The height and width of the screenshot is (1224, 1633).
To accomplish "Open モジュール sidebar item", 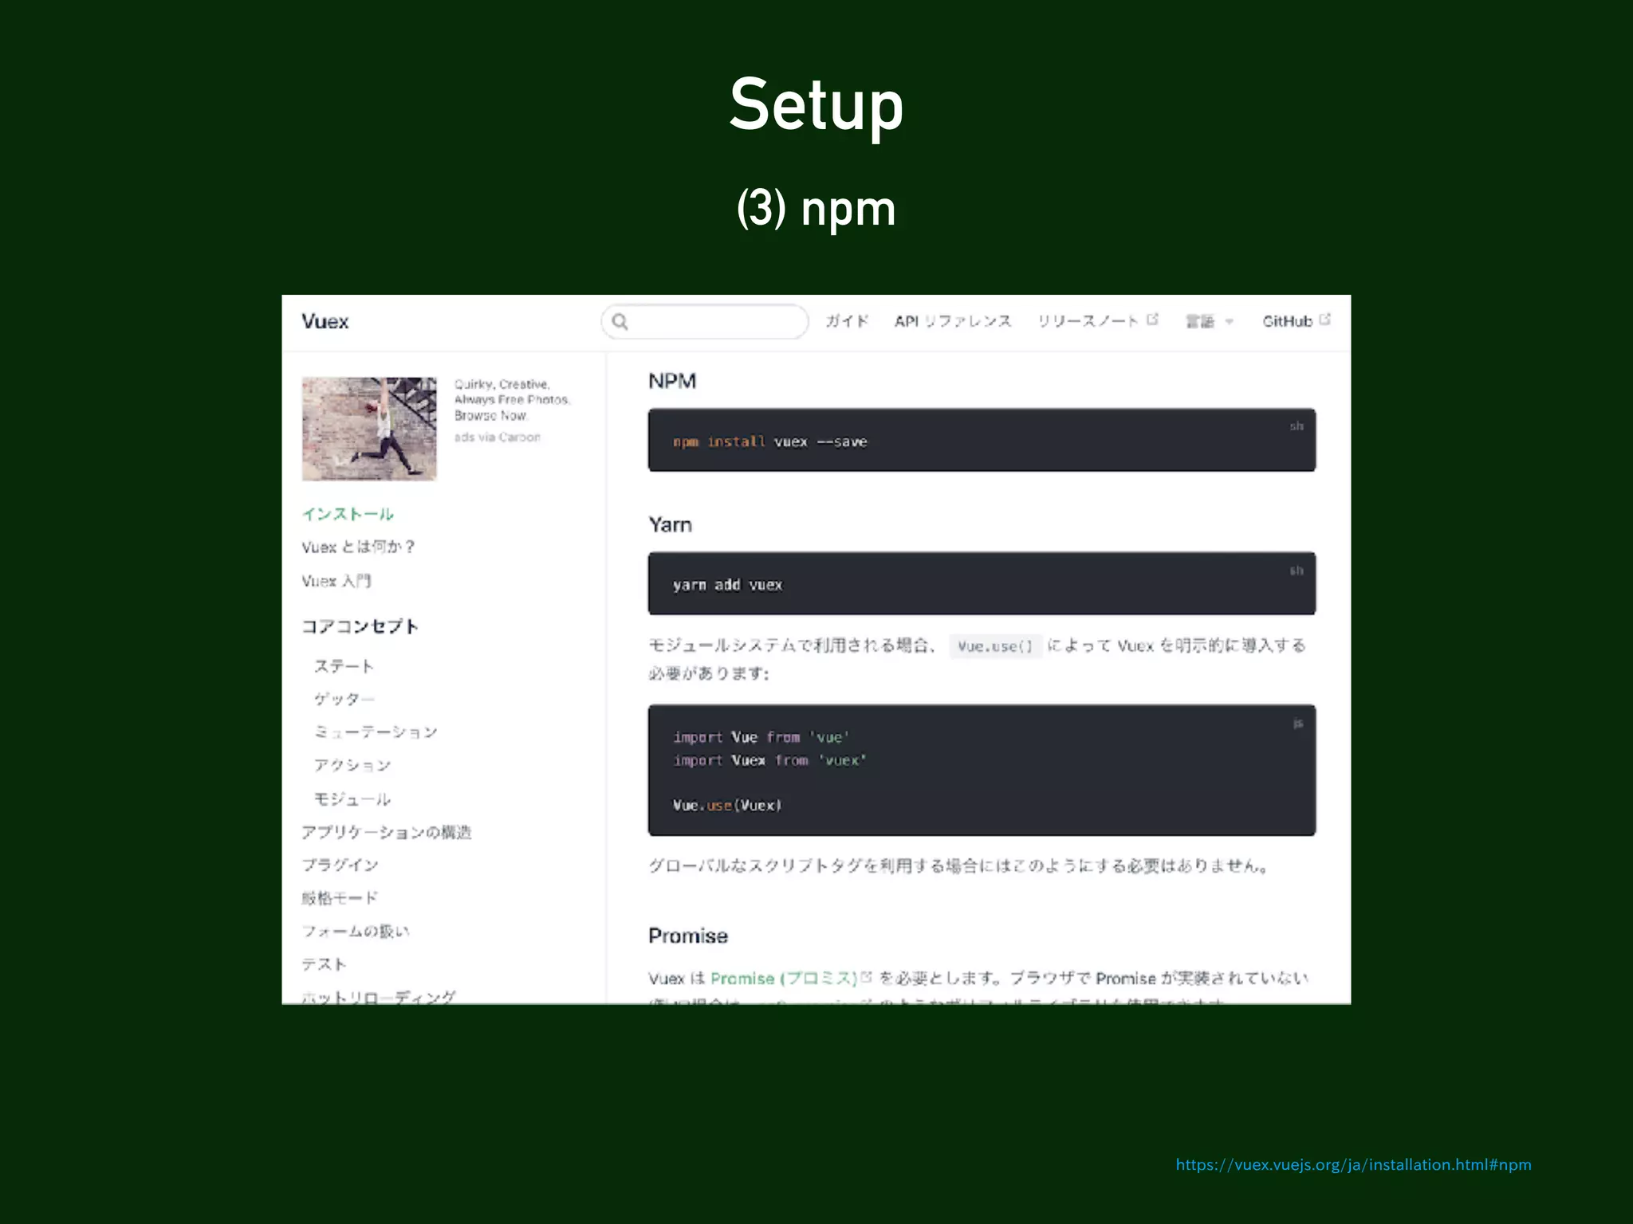I will pyautogui.click(x=352, y=799).
